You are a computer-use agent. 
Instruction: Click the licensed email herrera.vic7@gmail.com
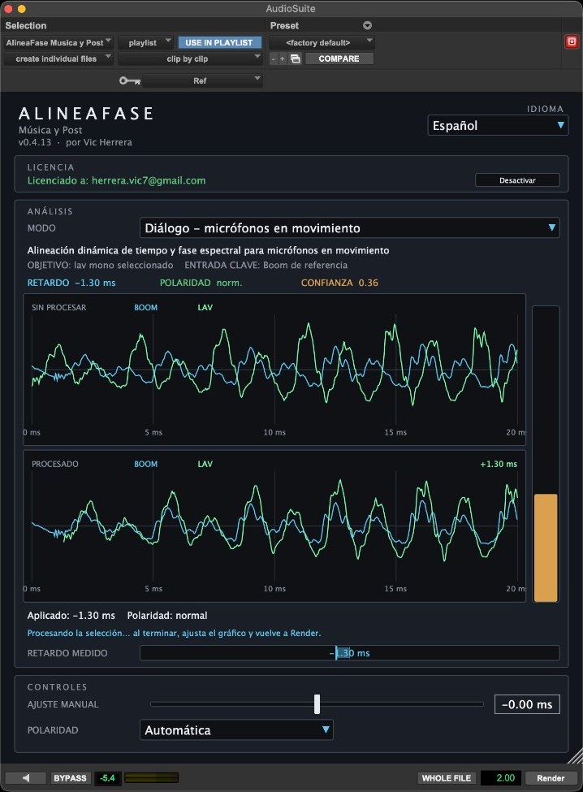click(x=149, y=181)
